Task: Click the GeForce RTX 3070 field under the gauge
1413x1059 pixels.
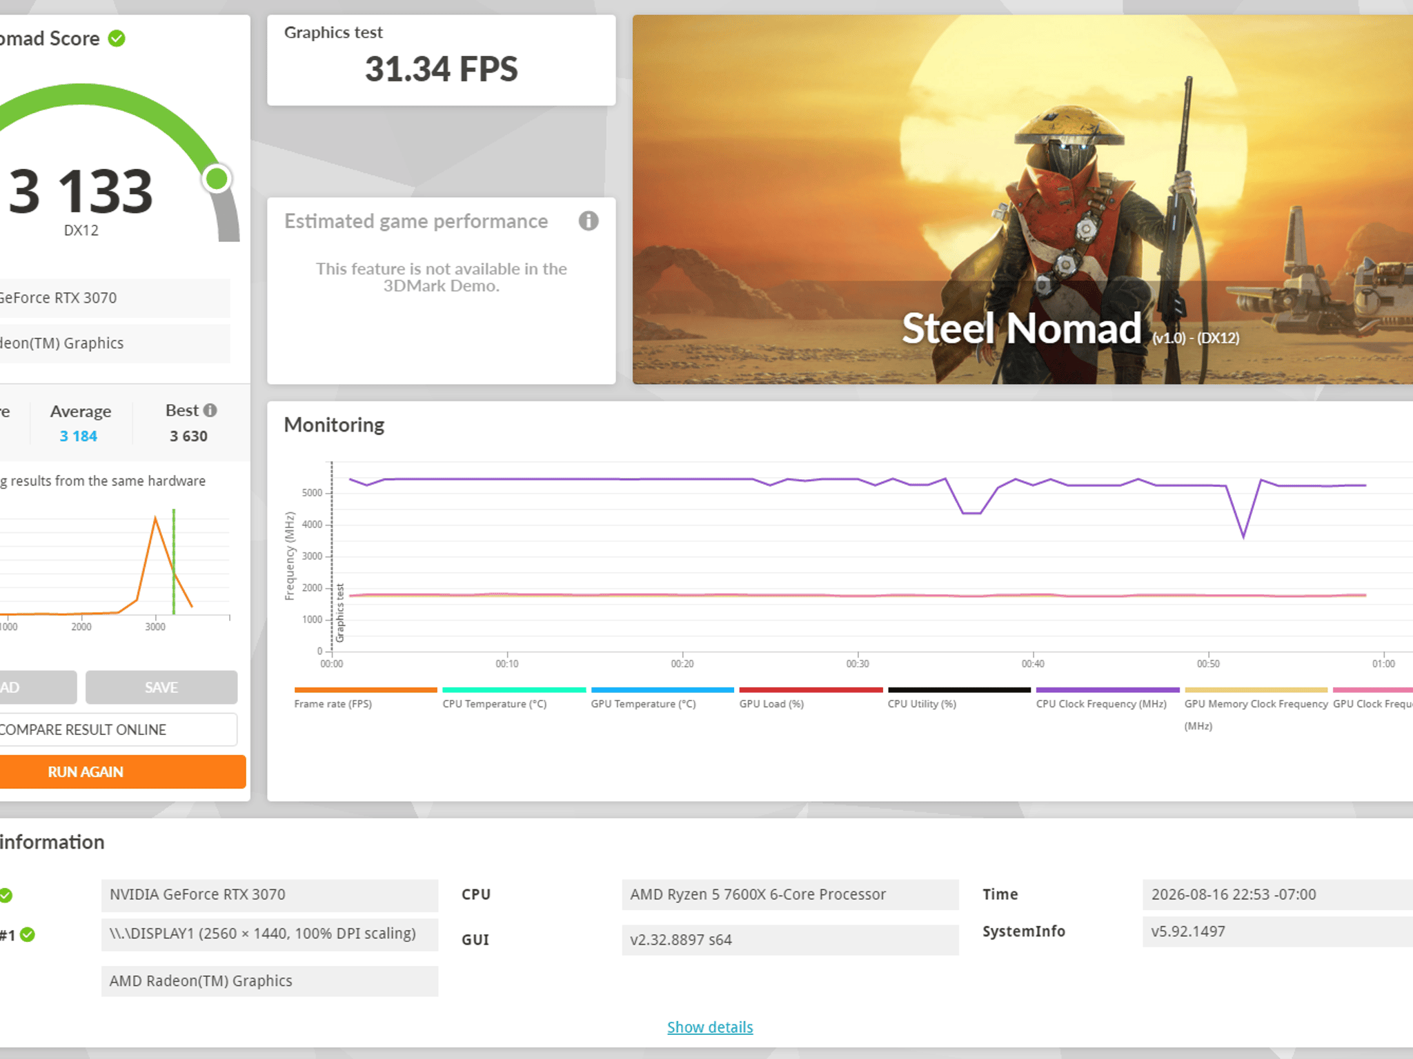Action: pos(115,298)
